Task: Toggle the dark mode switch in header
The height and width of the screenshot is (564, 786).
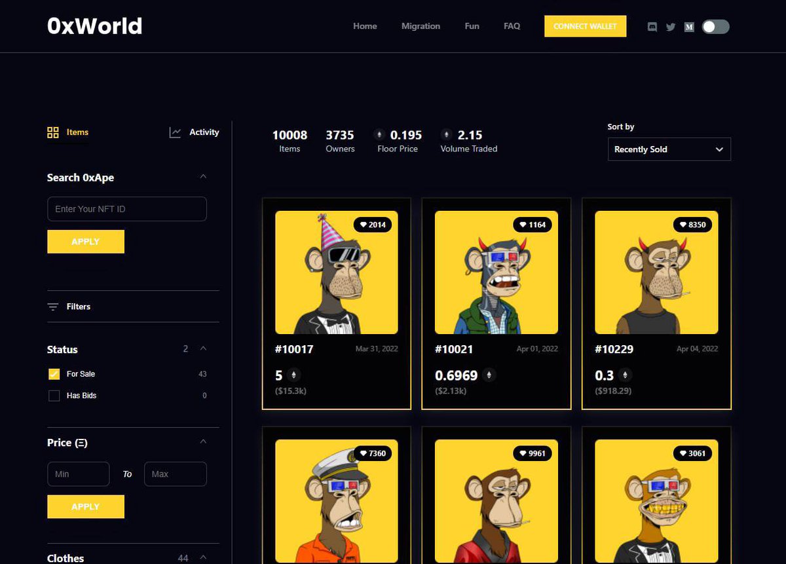Action: tap(715, 27)
